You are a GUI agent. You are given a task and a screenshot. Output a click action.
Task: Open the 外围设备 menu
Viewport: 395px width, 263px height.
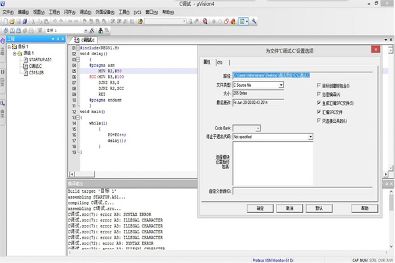tap(105, 12)
